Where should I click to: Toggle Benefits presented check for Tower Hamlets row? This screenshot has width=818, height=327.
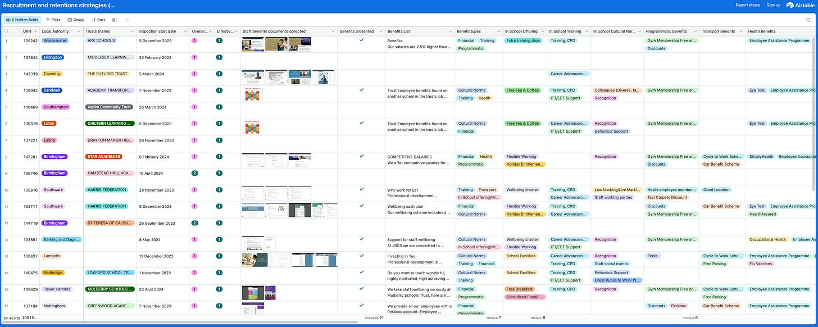pos(361,289)
